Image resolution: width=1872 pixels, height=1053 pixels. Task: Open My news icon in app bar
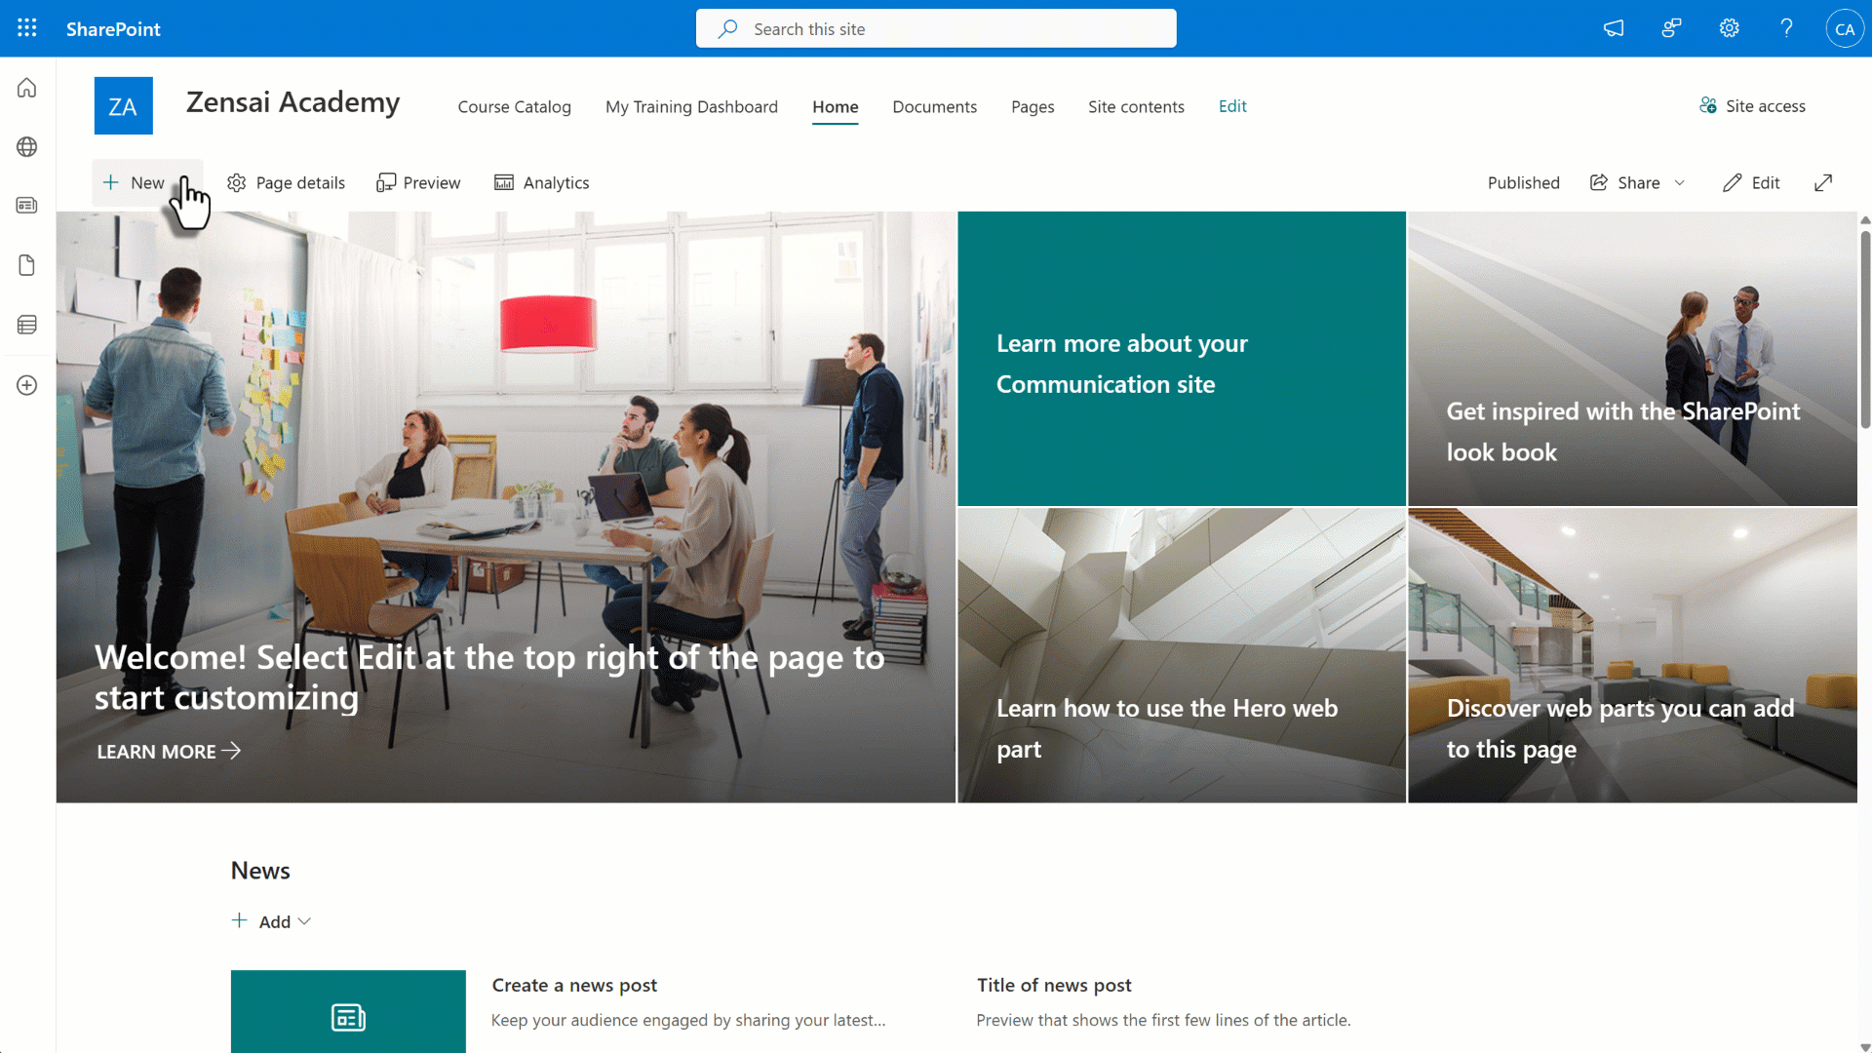(27, 206)
